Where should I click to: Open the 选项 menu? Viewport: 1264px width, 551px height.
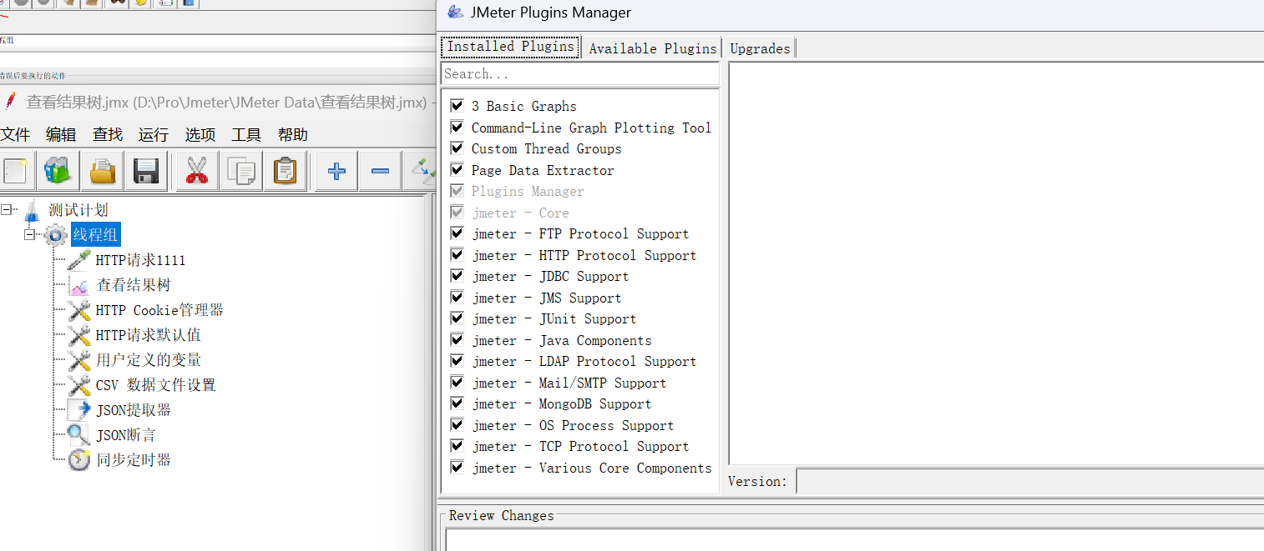200,134
